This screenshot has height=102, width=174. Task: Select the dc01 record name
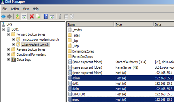point(75,83)
